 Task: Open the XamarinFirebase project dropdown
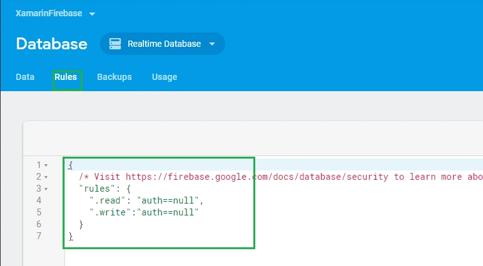(56, 13)
